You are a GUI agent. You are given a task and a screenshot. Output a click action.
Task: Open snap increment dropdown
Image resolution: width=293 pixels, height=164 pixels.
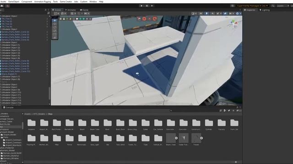pos(87,13)
